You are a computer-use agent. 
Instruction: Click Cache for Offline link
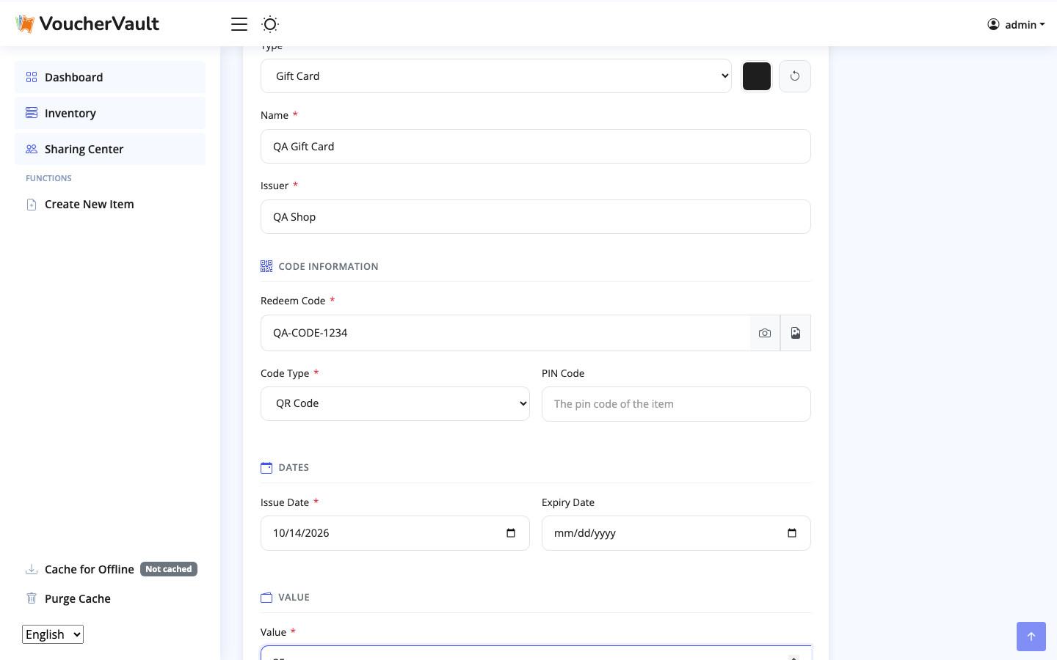(90, 569)
